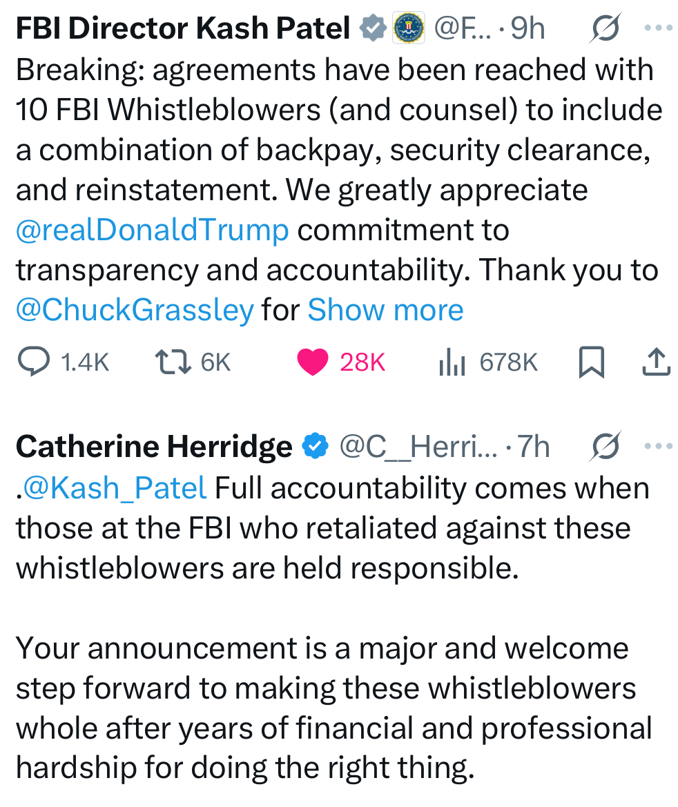Viewport: 678px width, 807px height.
Task: Expand tweet with Show more
Action: click(x=385, y=310)
